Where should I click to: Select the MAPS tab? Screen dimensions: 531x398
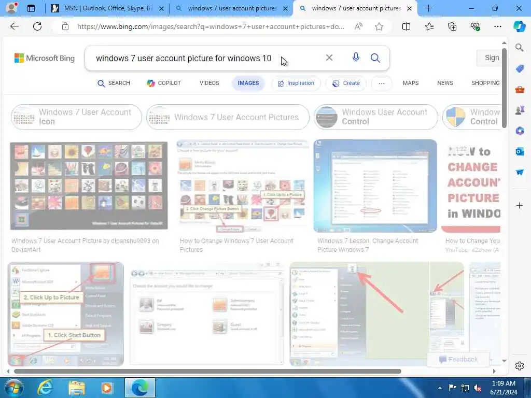[x=411, y=83]
